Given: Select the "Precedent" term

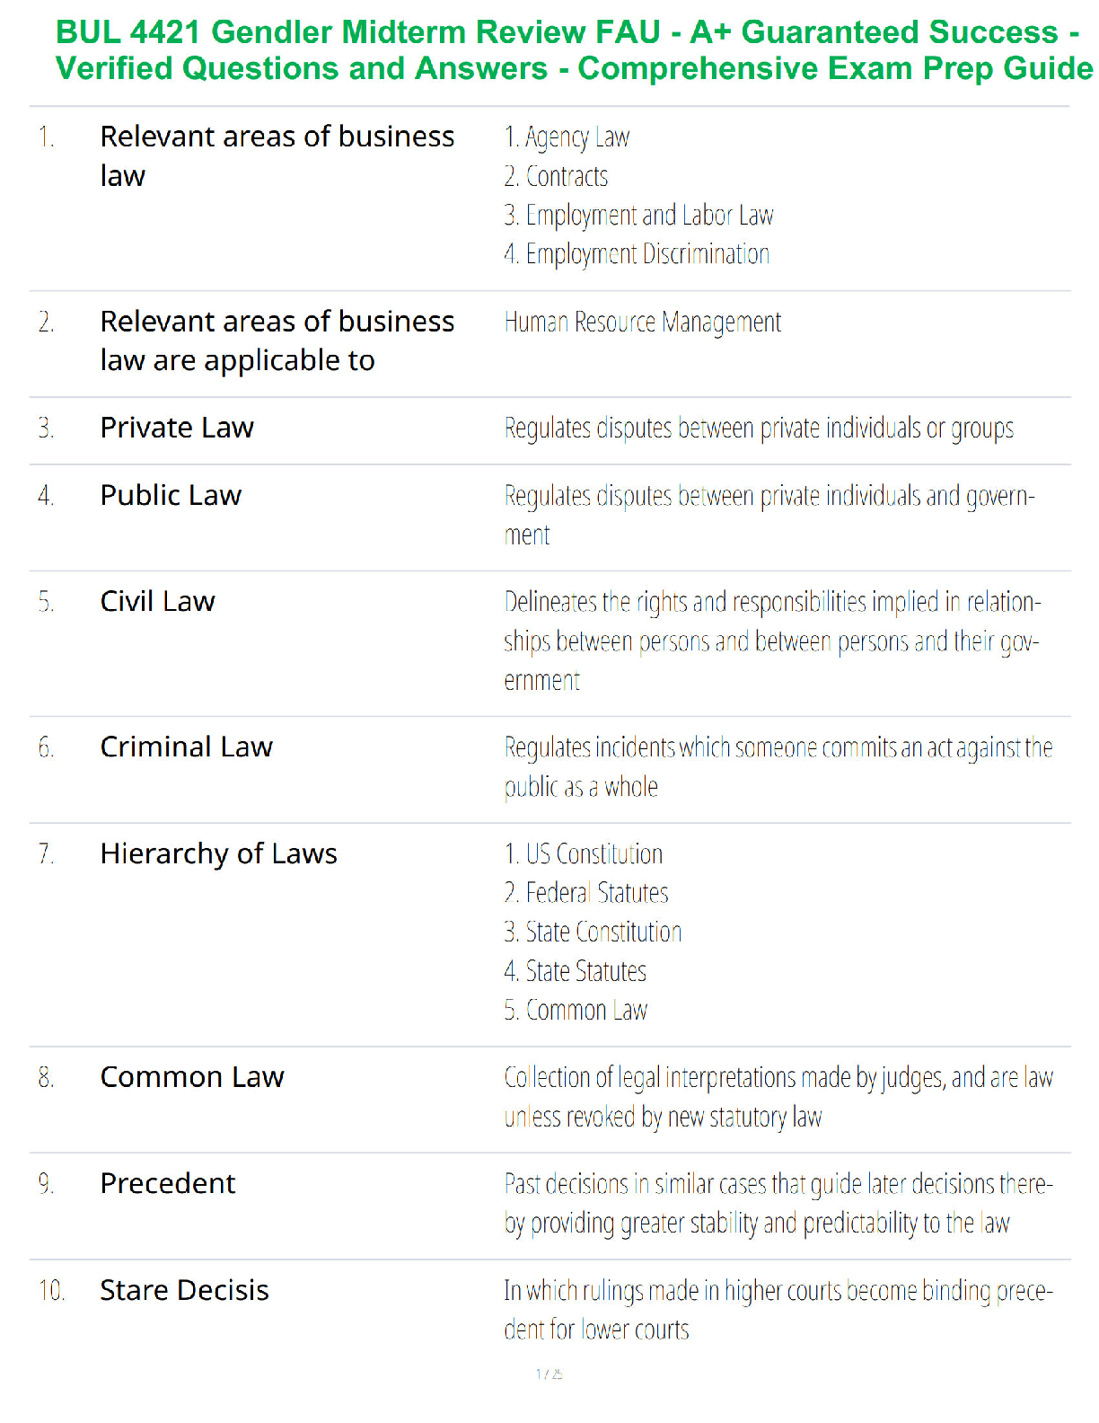Looking at the screenshot, I should (x=168, y=1183).
